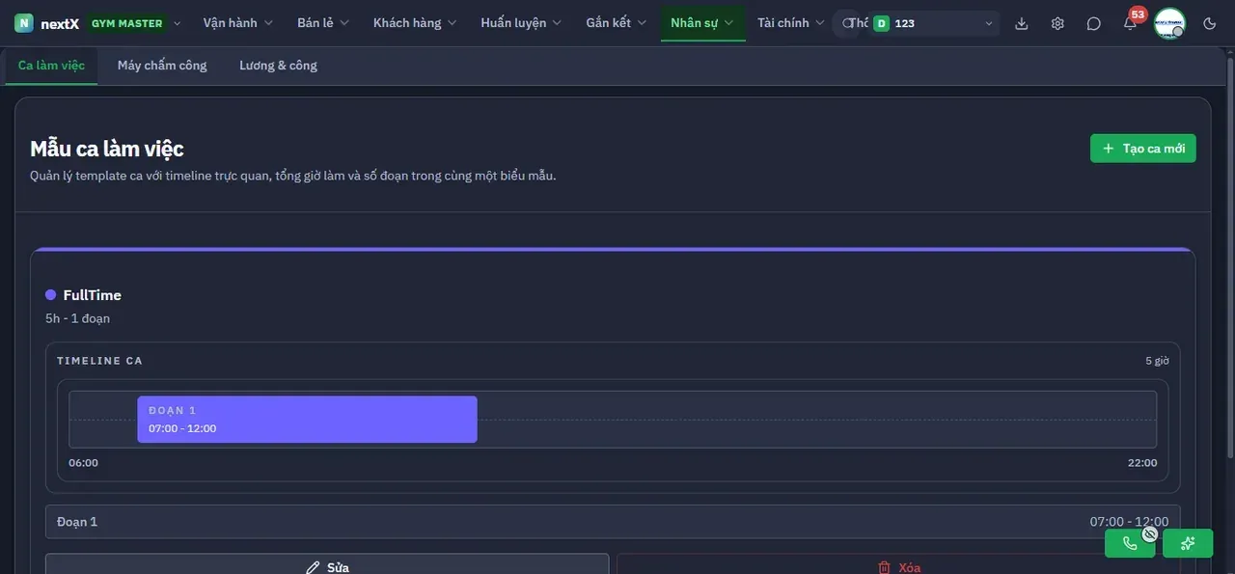Open the AI sparkle assistant button

[x=1188, y=543]
